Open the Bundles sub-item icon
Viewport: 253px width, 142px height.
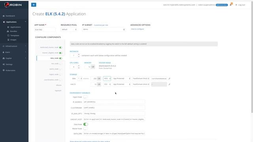point(8,31)
